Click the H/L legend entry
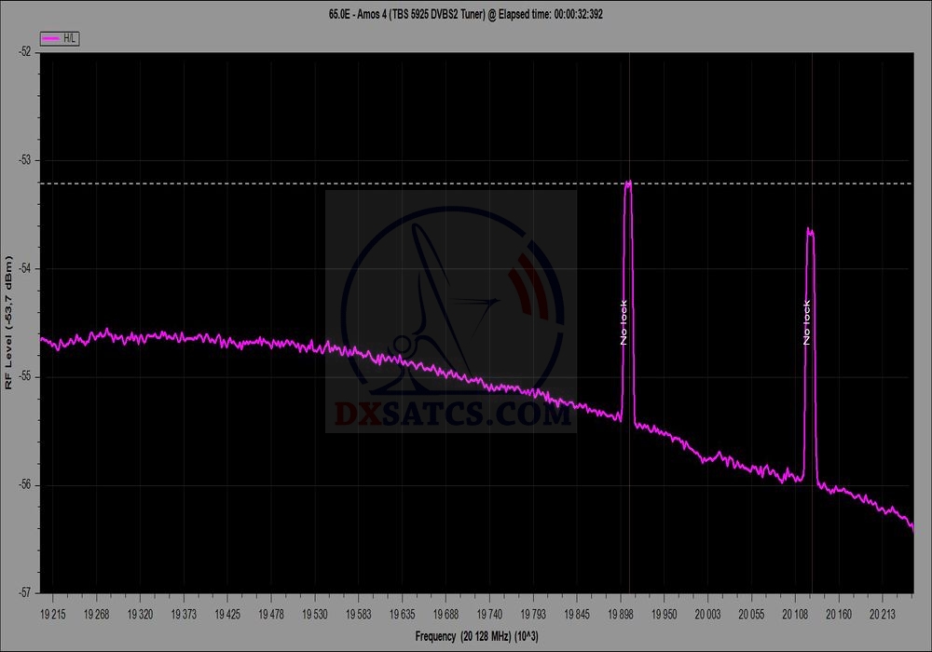Image resolution: width=932 pixels, height=652 pixels. (x=62, y=37)
